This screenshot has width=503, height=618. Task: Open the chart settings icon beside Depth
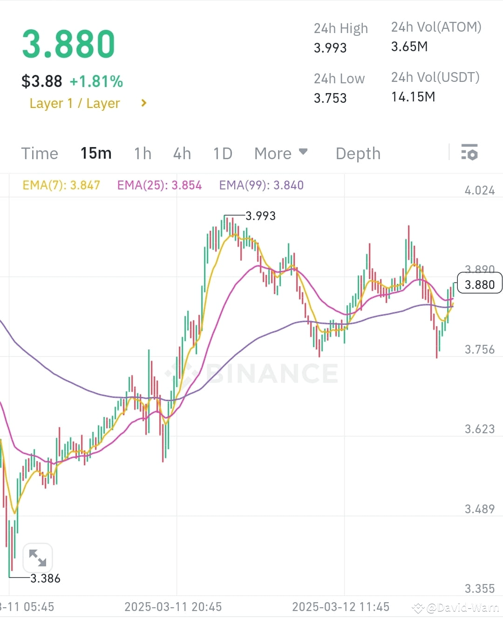470,152
